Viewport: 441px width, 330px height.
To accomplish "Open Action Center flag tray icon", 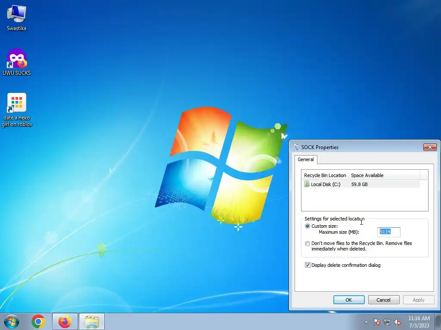I will [x=377, y=322].
